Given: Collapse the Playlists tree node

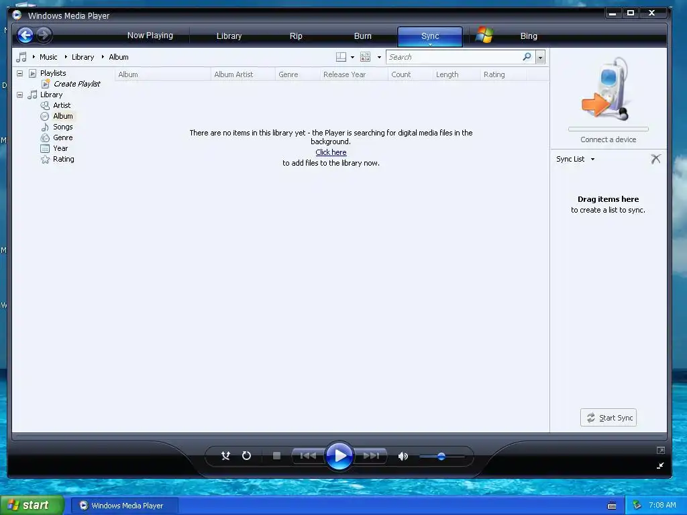Looking at the screenshot, I should point(19,73).
